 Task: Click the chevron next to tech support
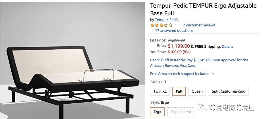[x=213, y=74]
